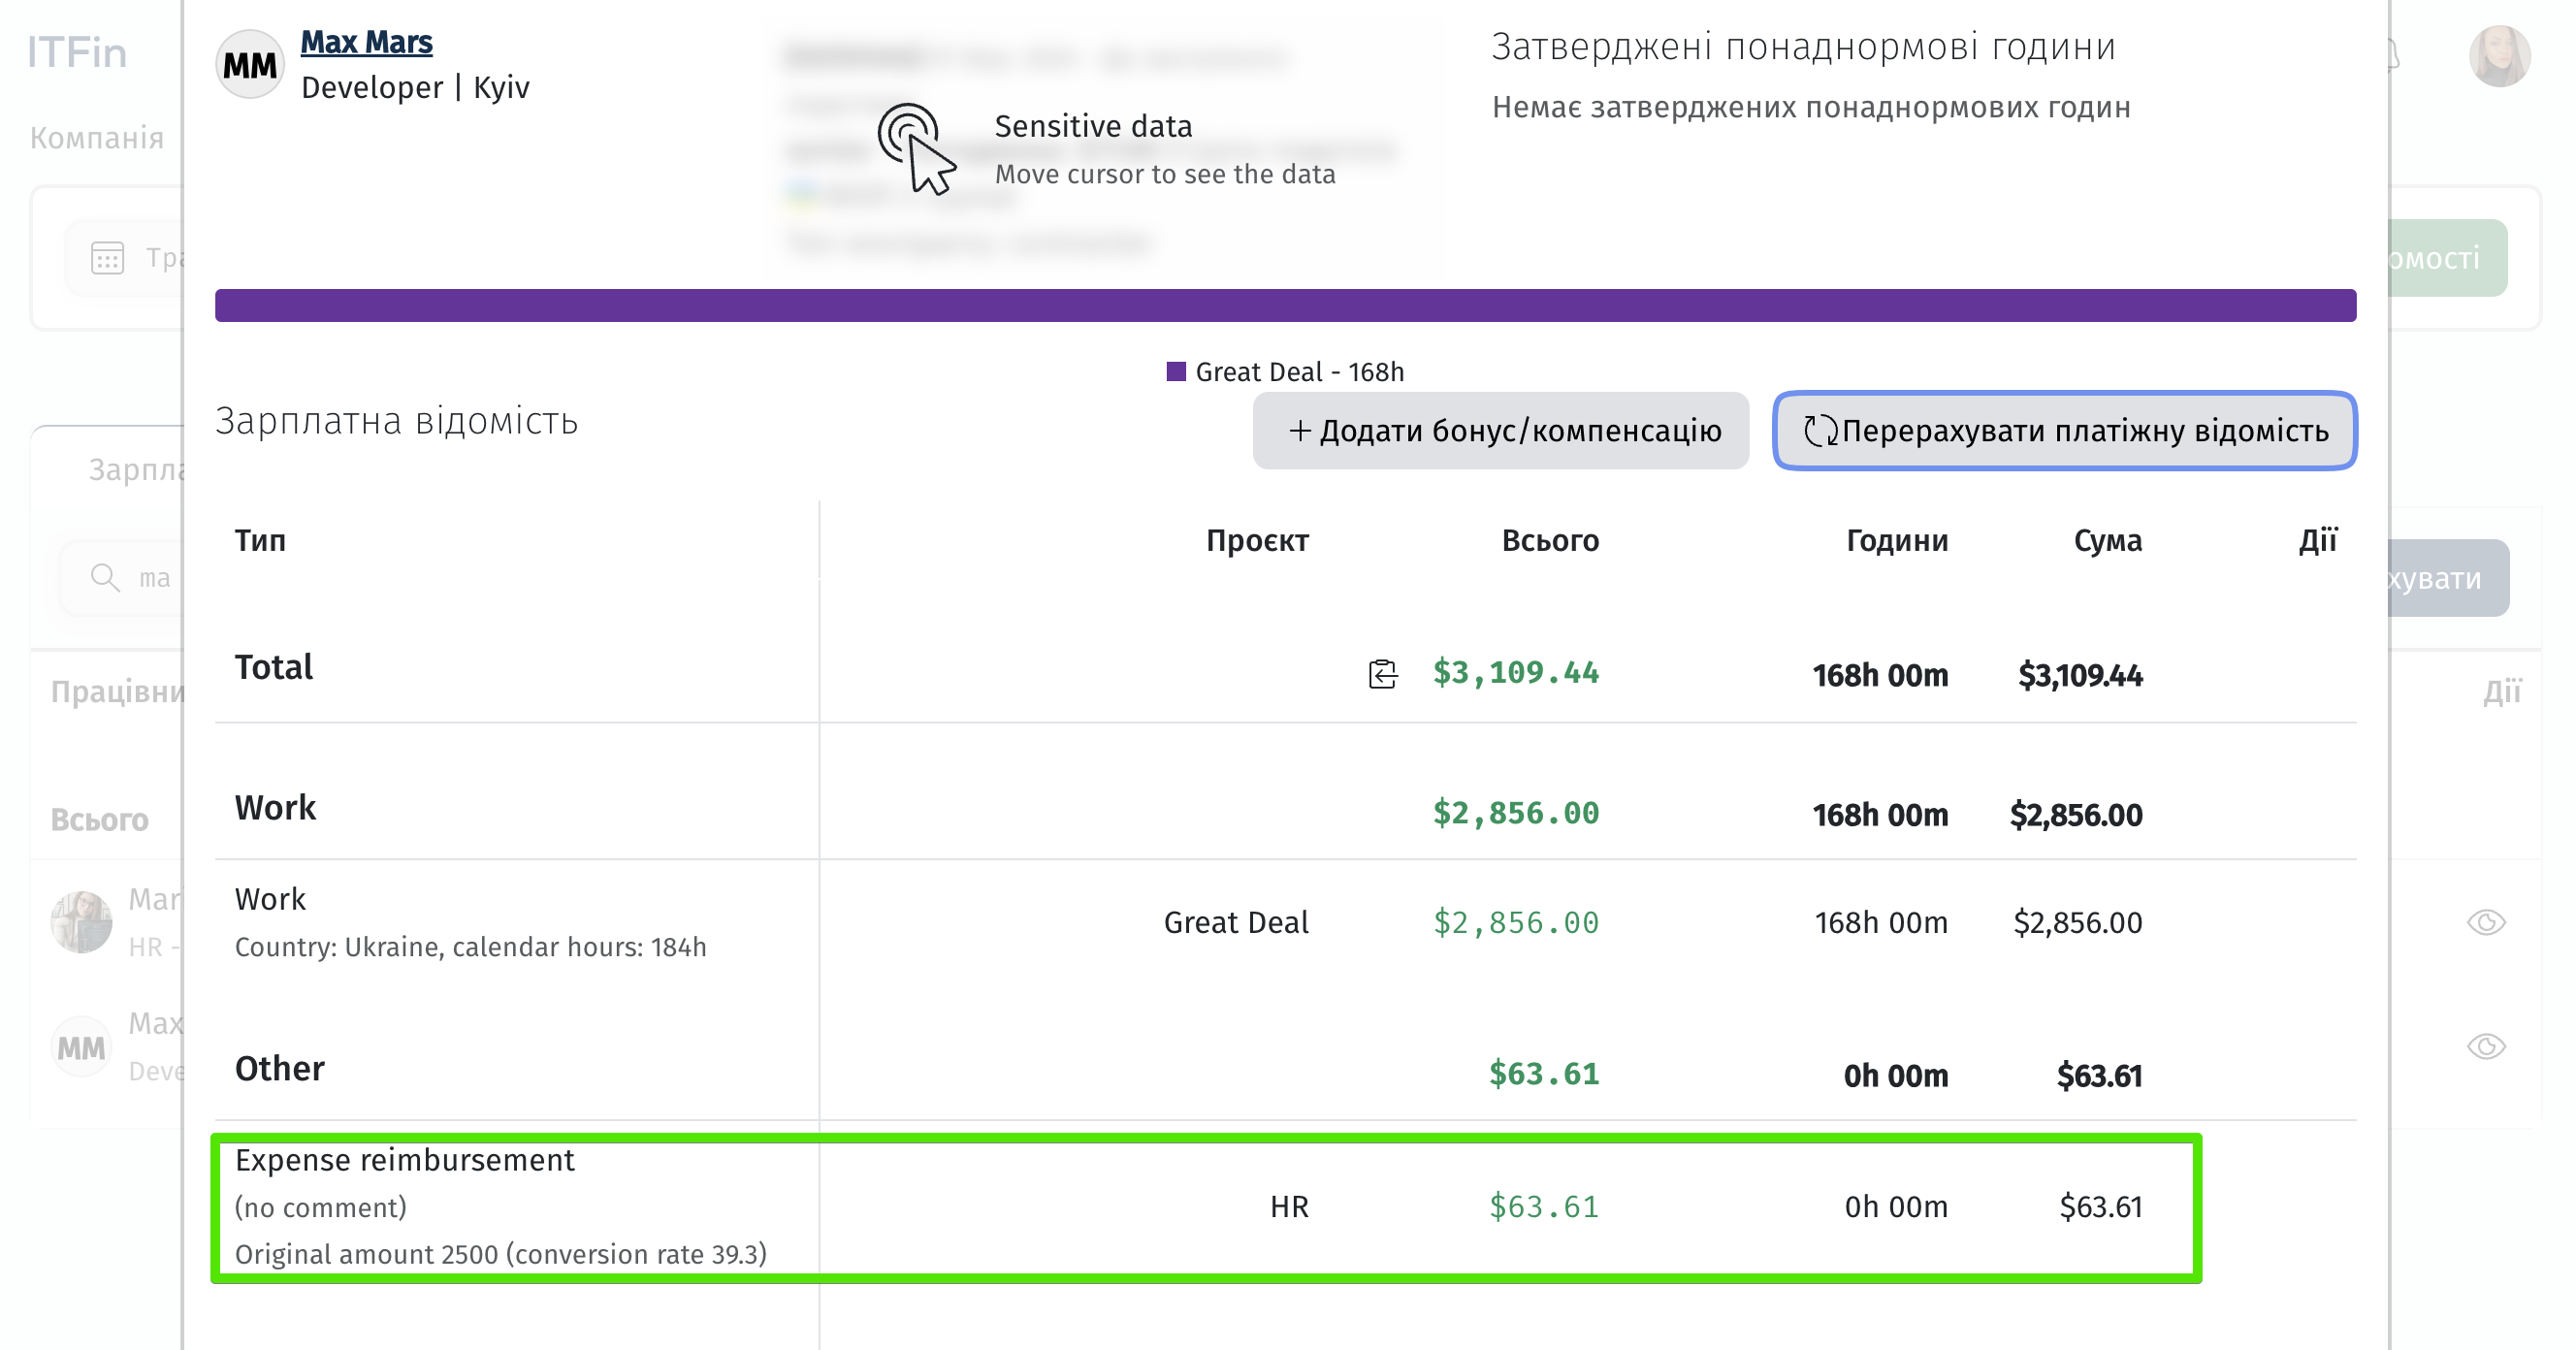Click the purple Great Deal progress bar
This screenshot has height=1350, width=2576.
(x=1285, y=305)
